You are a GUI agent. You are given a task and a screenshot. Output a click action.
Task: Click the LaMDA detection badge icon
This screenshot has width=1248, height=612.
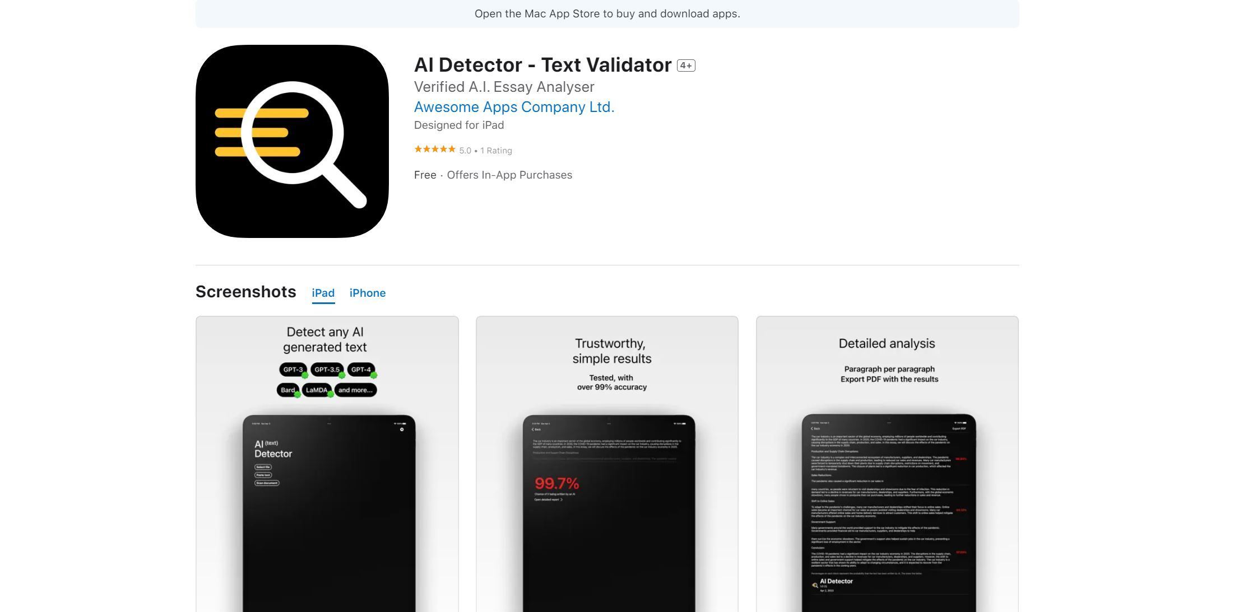point(315,390)
